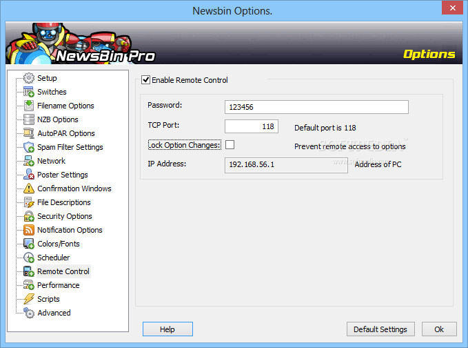The image size is (468, 348).
Task: Click the Notification Options RSS icon
Action: click(x=29, y=230)
